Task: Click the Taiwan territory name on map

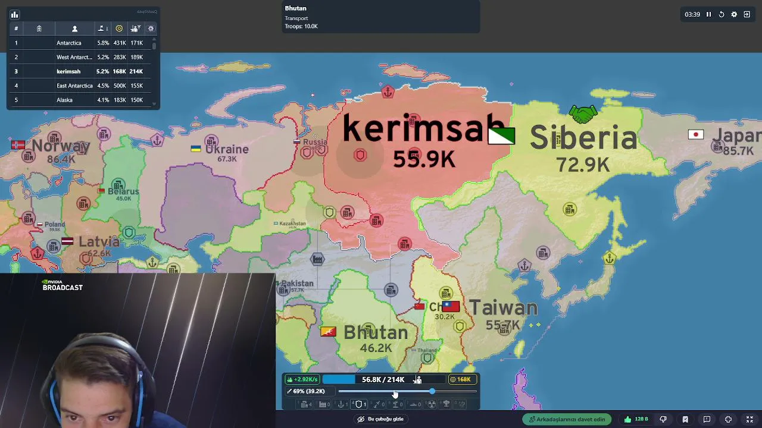Action: 503,308
